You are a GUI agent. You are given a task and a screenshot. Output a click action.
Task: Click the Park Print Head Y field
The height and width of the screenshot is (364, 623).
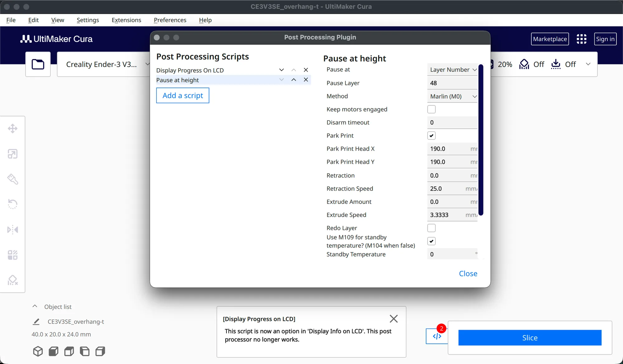coord(452,162)
